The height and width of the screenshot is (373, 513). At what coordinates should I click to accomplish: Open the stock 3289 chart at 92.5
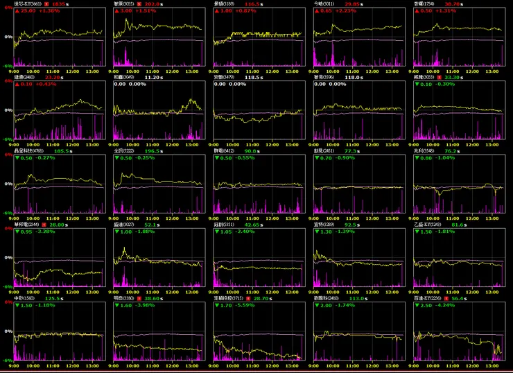point(359,257)
